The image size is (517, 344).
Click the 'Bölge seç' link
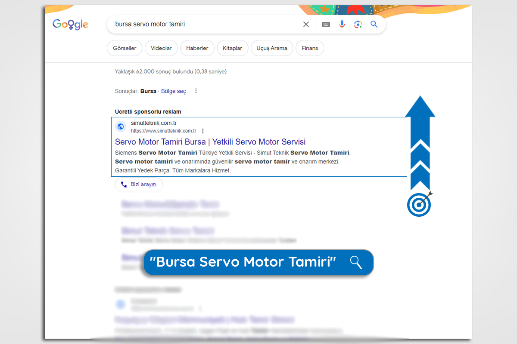tap(174, 91)
